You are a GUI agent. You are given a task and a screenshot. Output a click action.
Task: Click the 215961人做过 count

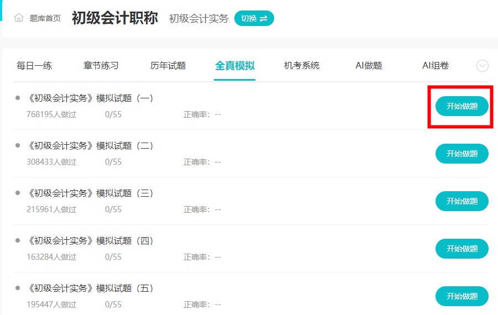51,209
